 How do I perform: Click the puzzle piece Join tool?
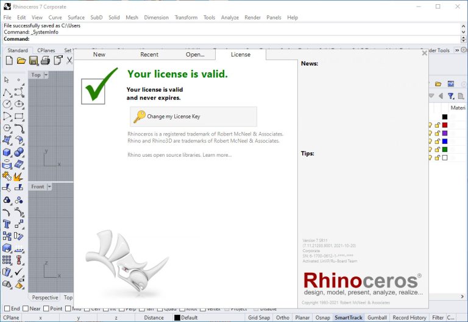(7, 176)
